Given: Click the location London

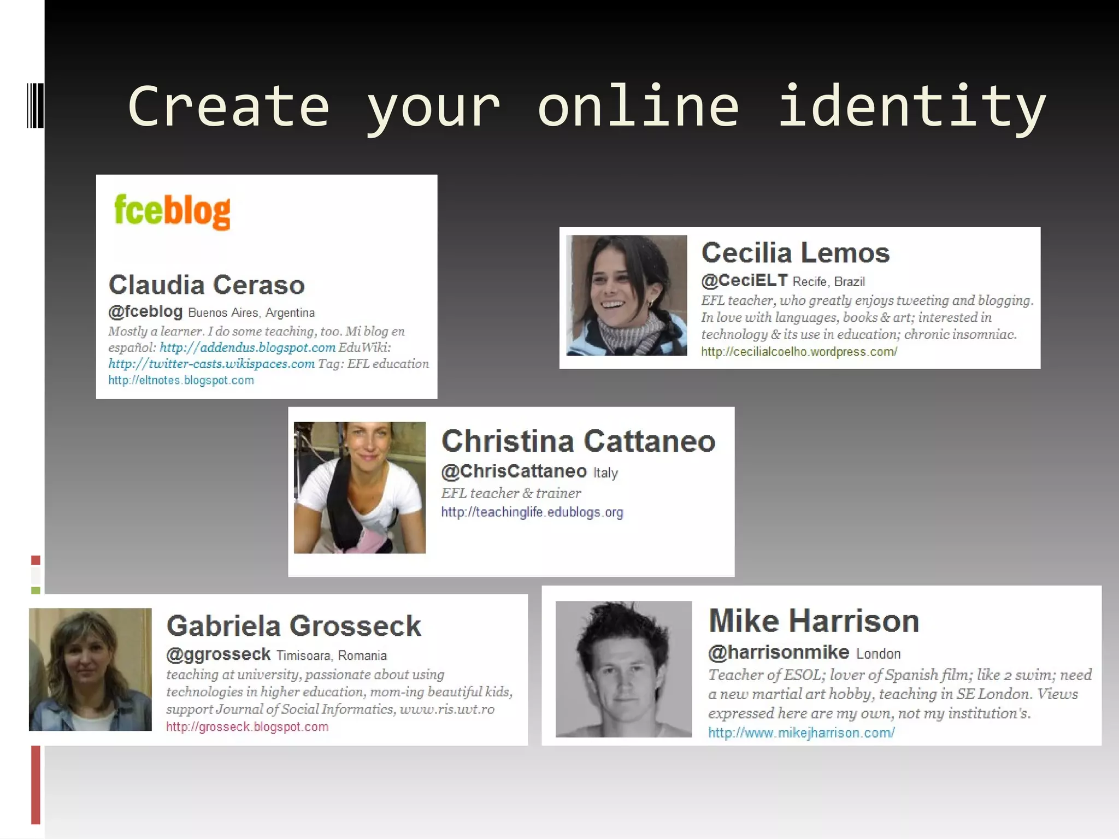Looking at the screenshot, I should click(x=879, y=654).
